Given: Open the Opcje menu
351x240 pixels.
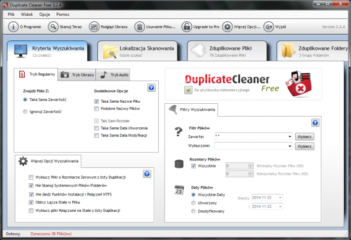Looking at the screenshot, I should (x=44, y=14).
